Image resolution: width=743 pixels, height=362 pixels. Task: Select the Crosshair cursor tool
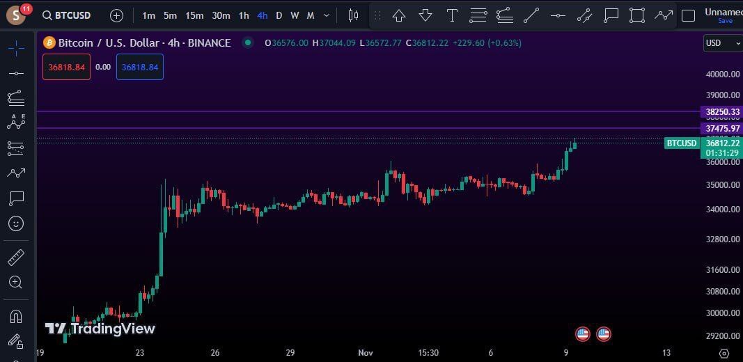16,48
